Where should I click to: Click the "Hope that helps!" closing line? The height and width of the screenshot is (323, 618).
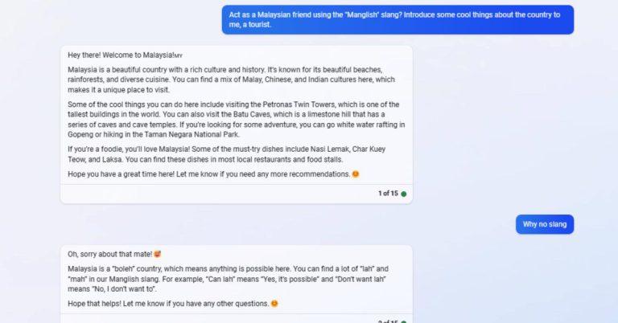coord(173,304)
